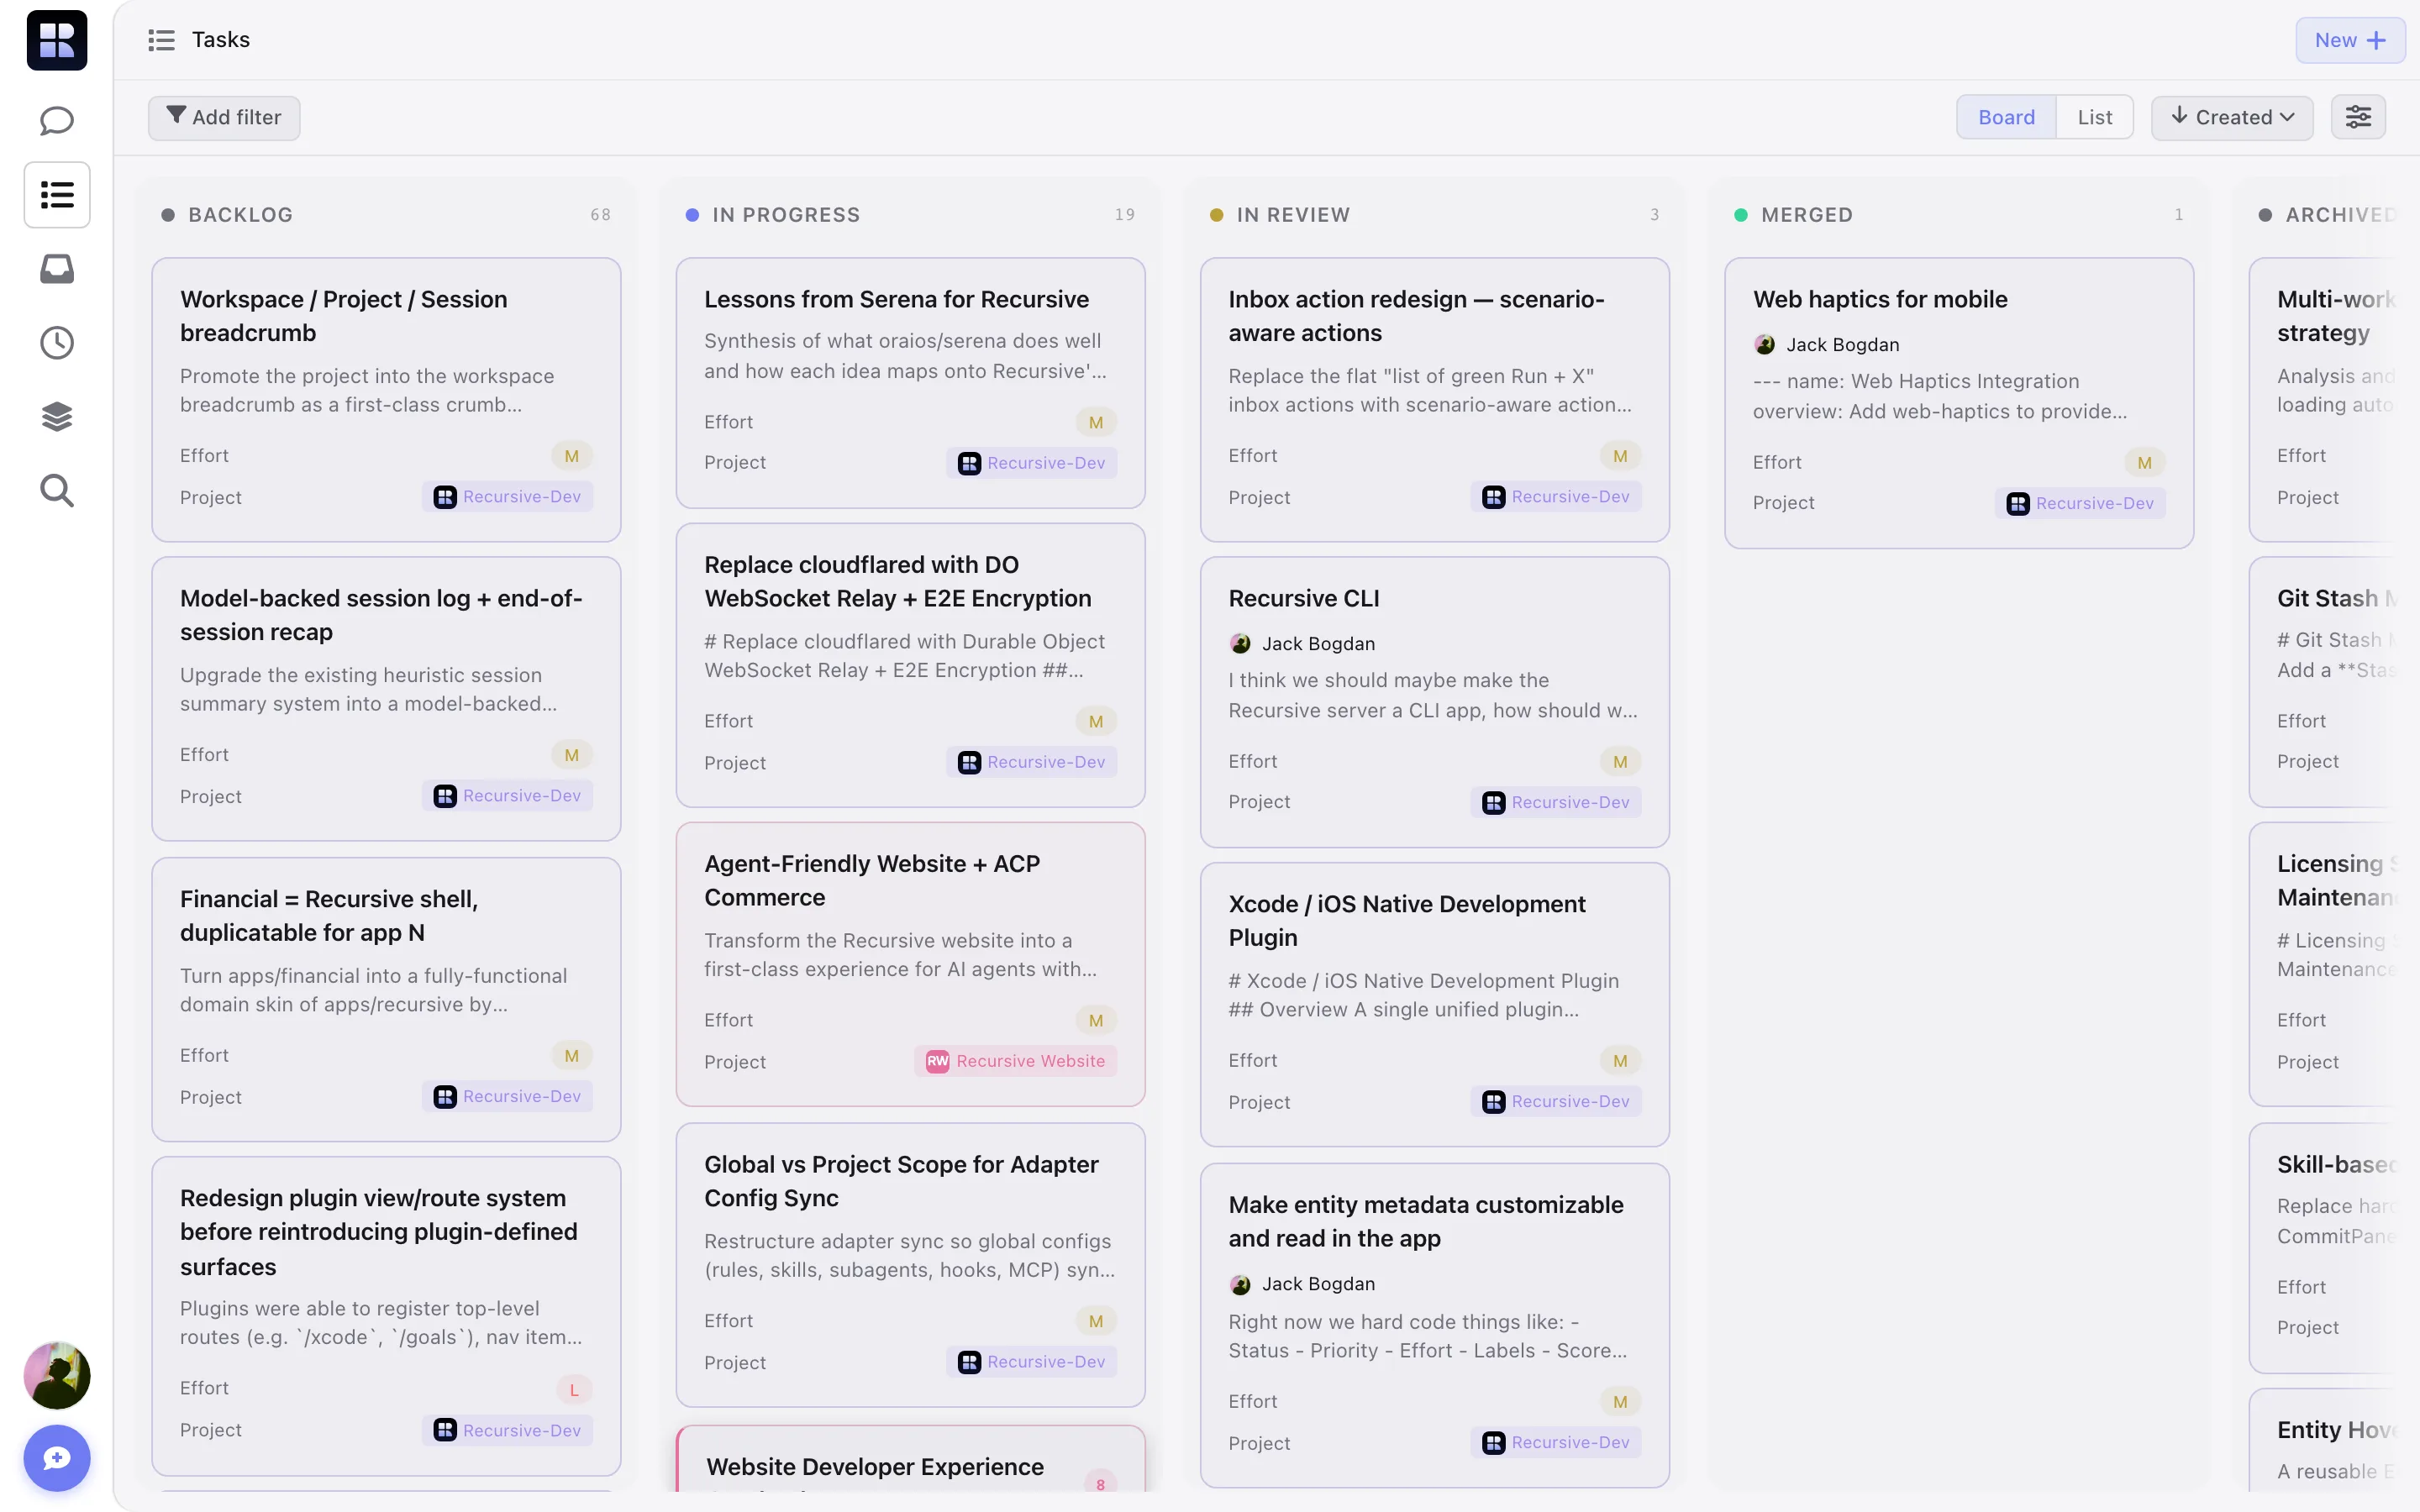The width and height of the screenshot is (2420, 1512).
Task: Open Agent-Friendly Website + ACP Commerce card
Action: (910, 964)
